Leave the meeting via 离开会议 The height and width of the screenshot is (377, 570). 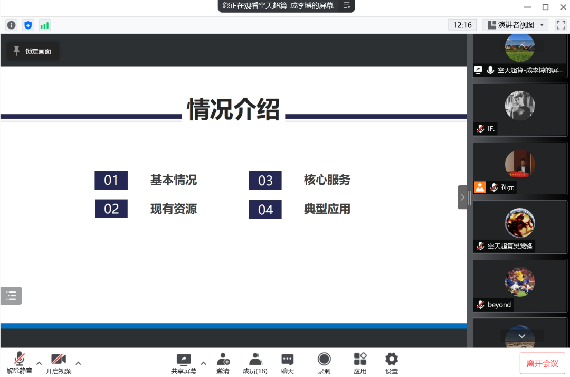543,363
